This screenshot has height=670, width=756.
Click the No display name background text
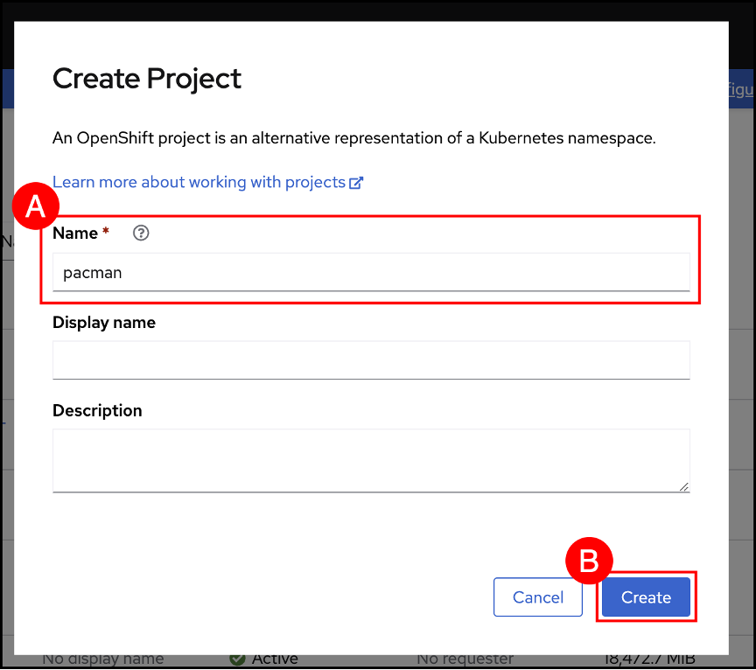tap(102, 659)
